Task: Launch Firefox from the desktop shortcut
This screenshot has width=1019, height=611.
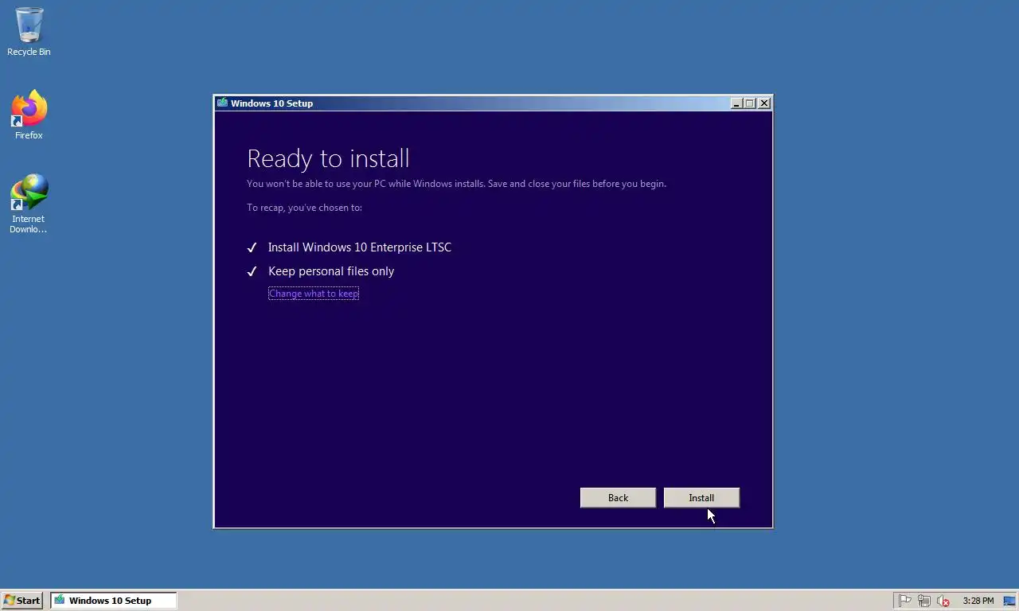Action: tap(29, 115)
